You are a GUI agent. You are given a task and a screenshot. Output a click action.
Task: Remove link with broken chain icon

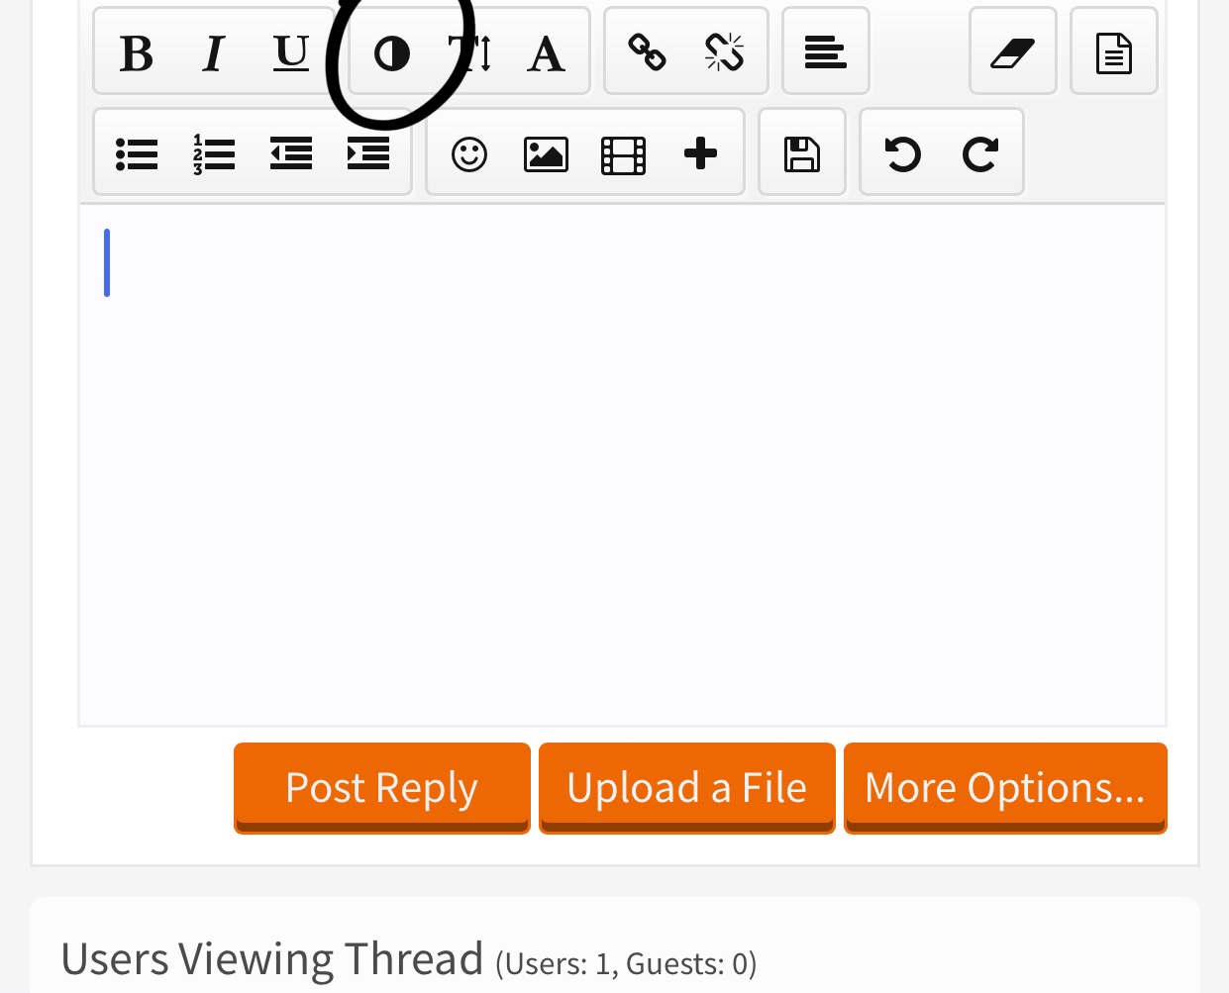click(x=724, y=53)
